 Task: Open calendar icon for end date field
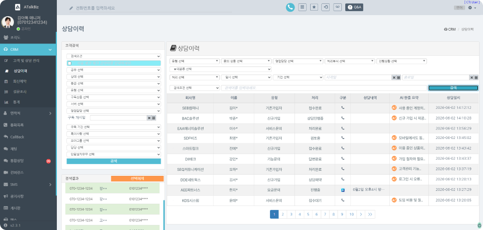(x=476, y=78)
